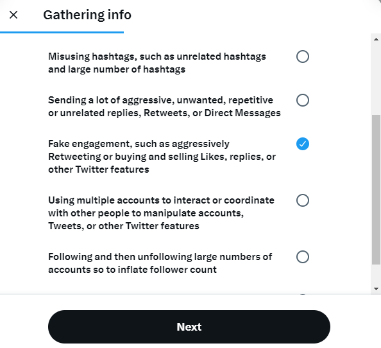The height and width of the screenshot is (348, 381).
Task: Click the Fake engagement description text
Action: click(x=162, y=157)
